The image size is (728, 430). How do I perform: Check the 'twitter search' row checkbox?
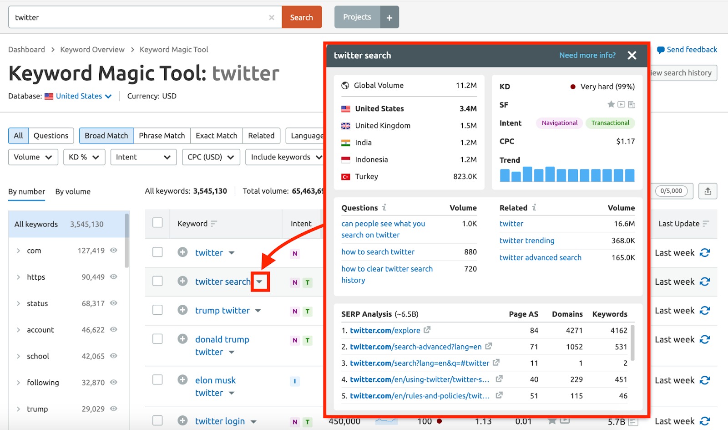pos(157,281)
